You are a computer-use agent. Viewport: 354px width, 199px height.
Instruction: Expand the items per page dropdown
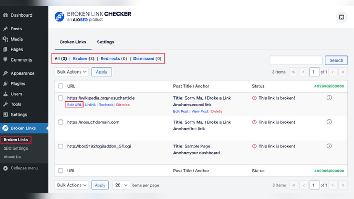(121, 185)
